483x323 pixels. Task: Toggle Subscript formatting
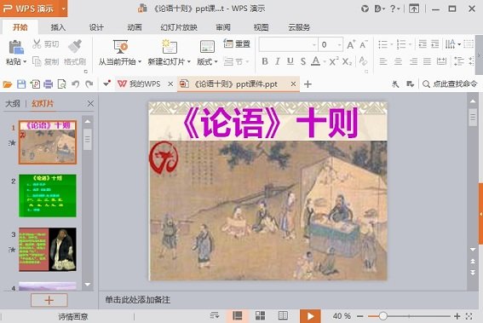point(348,61)
